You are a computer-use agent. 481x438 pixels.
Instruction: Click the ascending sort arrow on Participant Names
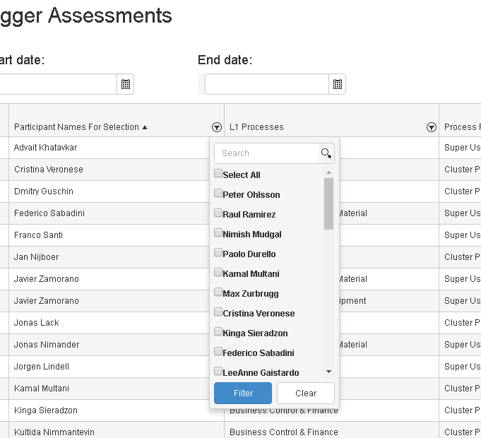[x=145, y=127]
